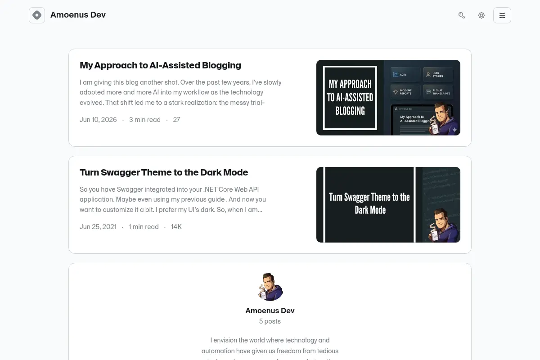Viewport: 540px width, 360px height.
Task: Toggle the theme appearance icon
Action: coord(481,15)
